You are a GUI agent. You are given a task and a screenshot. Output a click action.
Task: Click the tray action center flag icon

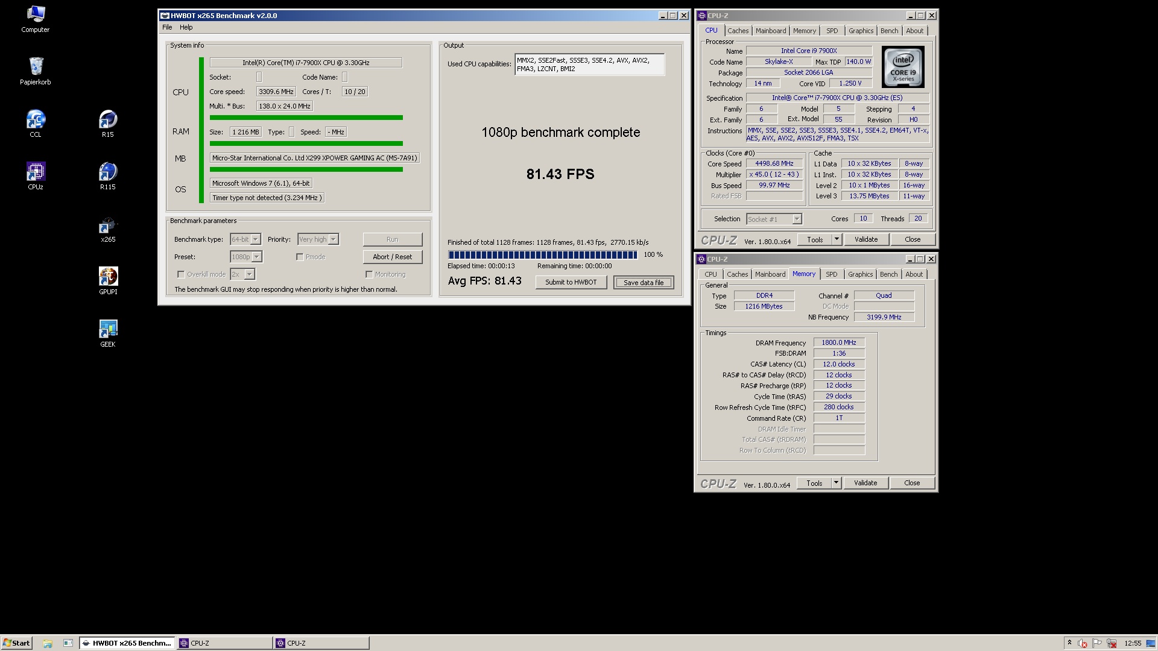pyautogui.click(x=1097, y=643)
